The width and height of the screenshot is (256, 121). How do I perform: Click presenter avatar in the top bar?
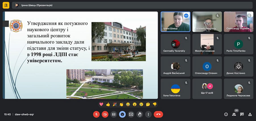[x=17, y=5]
